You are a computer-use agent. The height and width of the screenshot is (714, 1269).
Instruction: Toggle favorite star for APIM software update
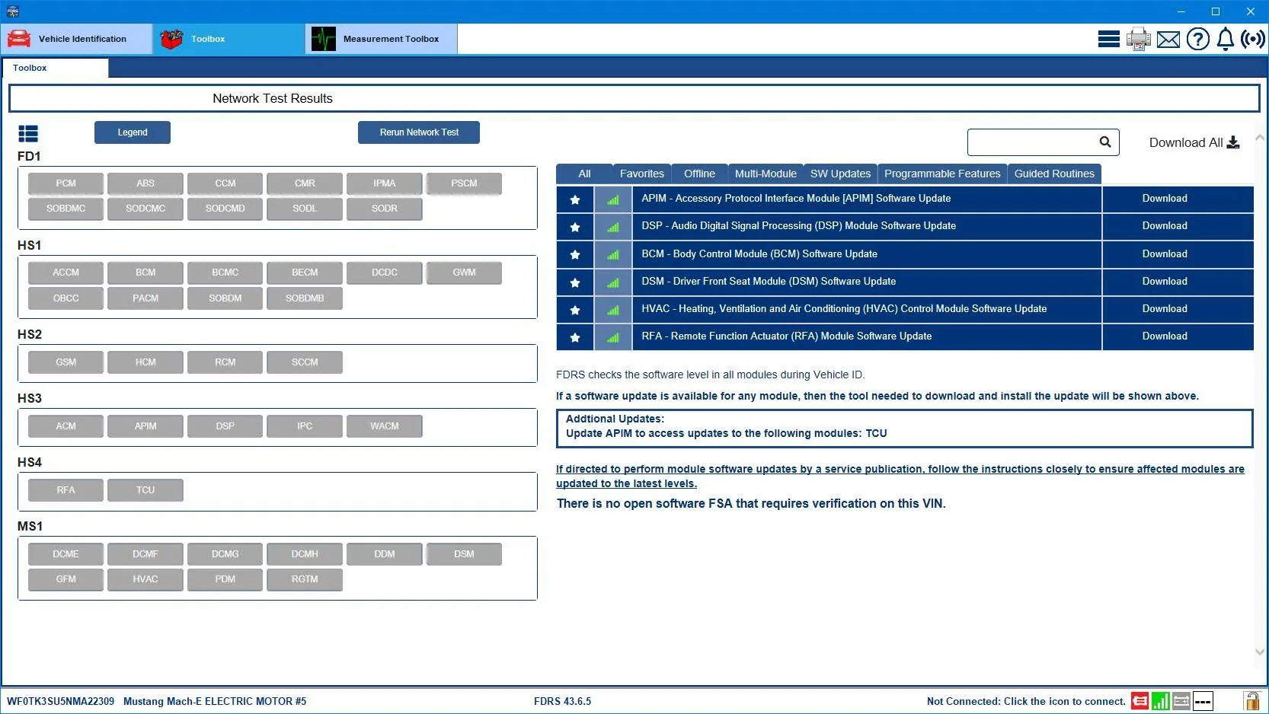575,199
